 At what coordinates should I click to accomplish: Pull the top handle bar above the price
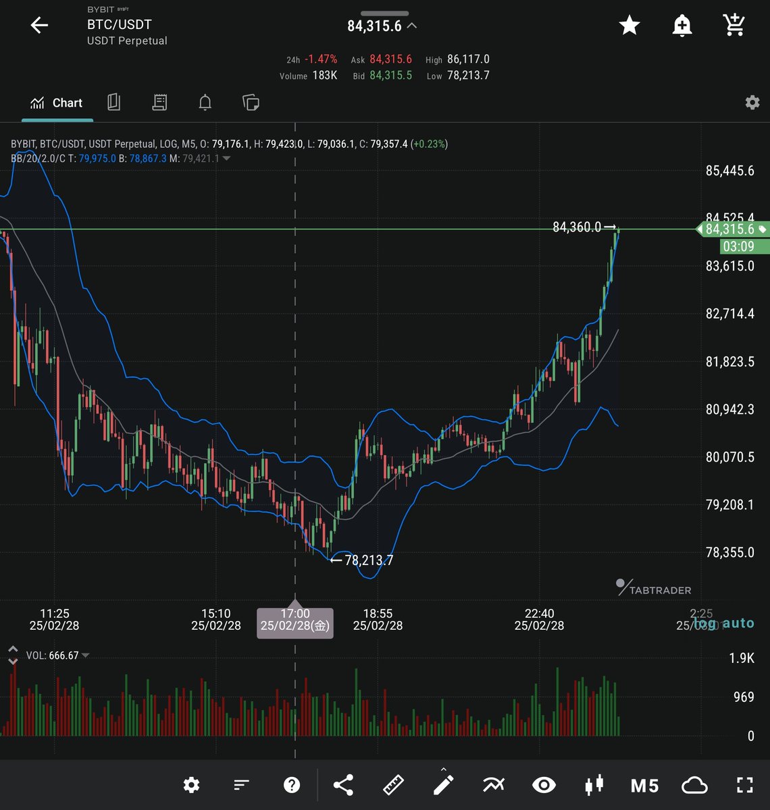(x=385, y=13)
